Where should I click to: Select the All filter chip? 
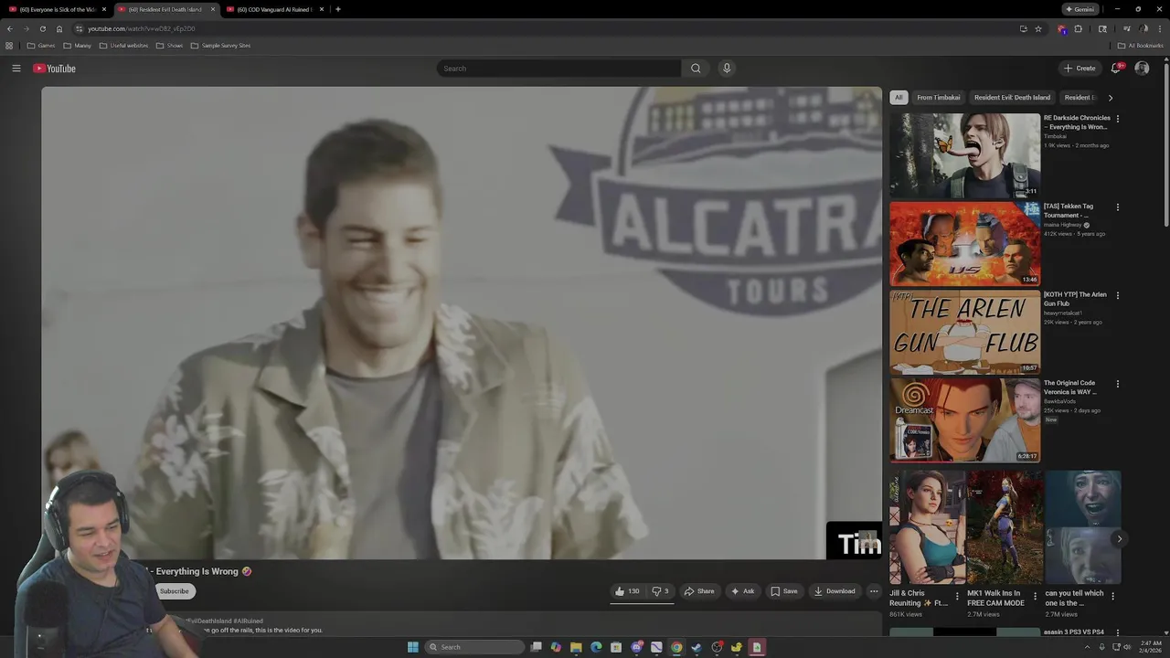[899, 98]
